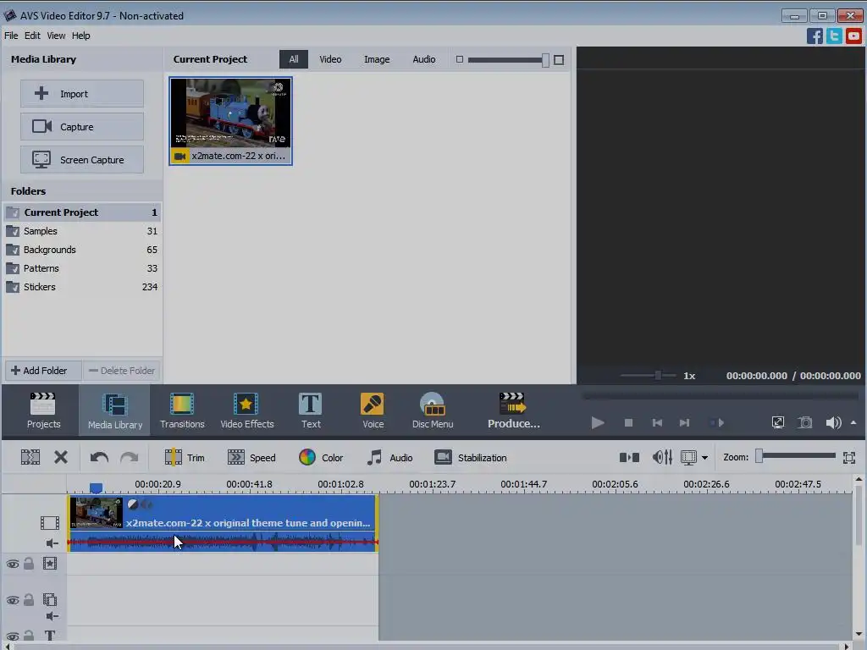Screen dimensions: 867x650
Task: Click the split clip icon at toolbar start
Action: click(x=30, y=457)
